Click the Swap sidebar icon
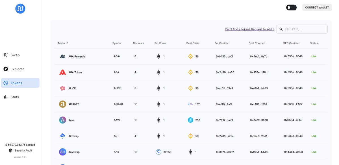Viewport: 339px width, 165px height. pos(6,55)
